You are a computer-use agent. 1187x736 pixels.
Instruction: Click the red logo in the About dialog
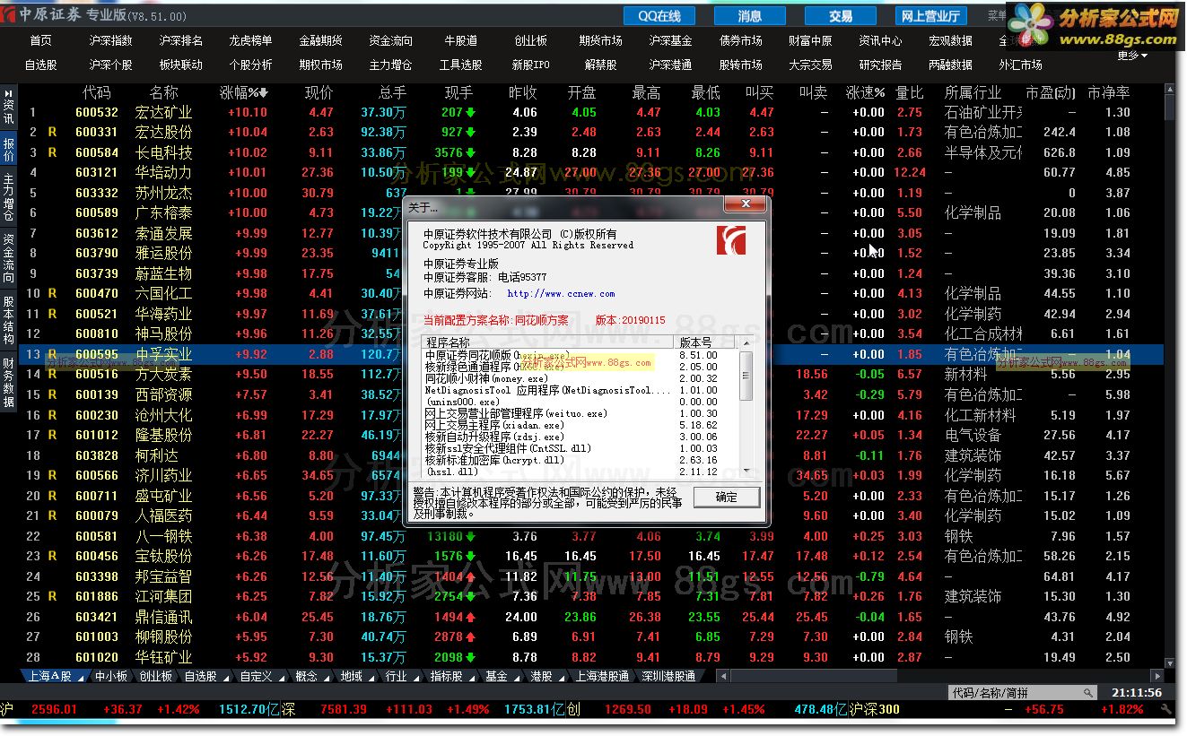(x=730, y=240)
